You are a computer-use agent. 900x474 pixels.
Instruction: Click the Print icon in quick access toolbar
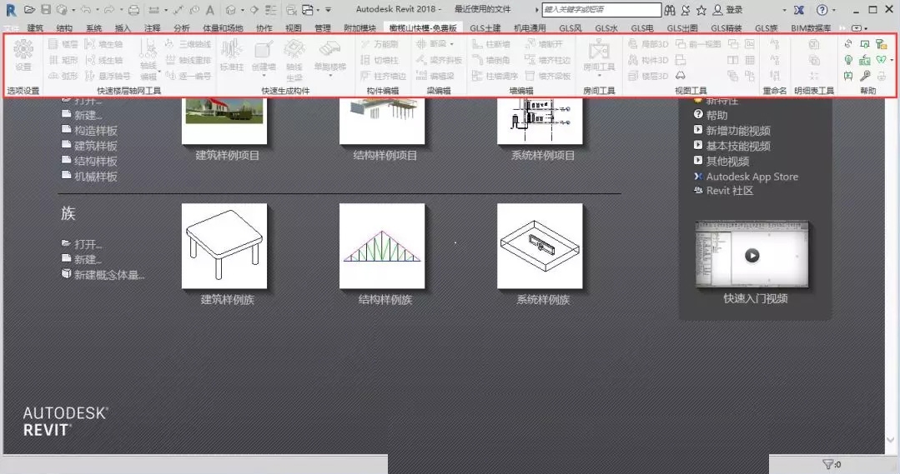pos(133,10)
